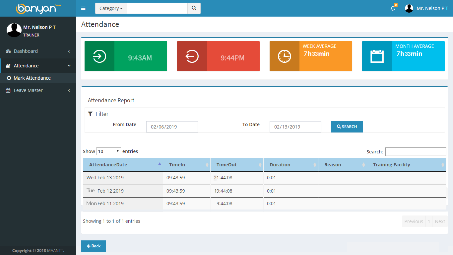This screenshot has height=255, width=453.
Task: Open Leave Master menu item
Action: pyautogui.click(x=38, y=90)
